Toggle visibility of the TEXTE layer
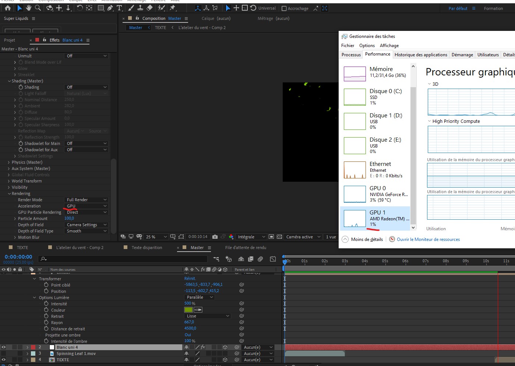The image size is (515, 366). click(4, 360)
